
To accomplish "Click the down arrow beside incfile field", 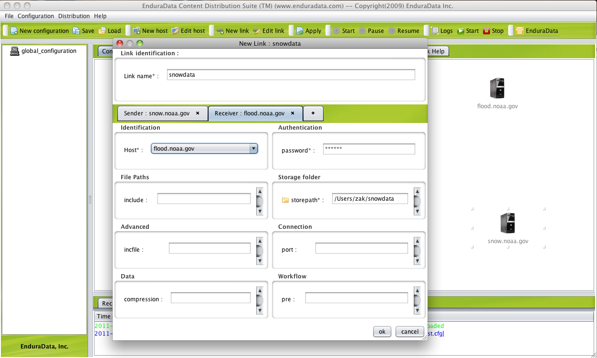I will 260,261.
